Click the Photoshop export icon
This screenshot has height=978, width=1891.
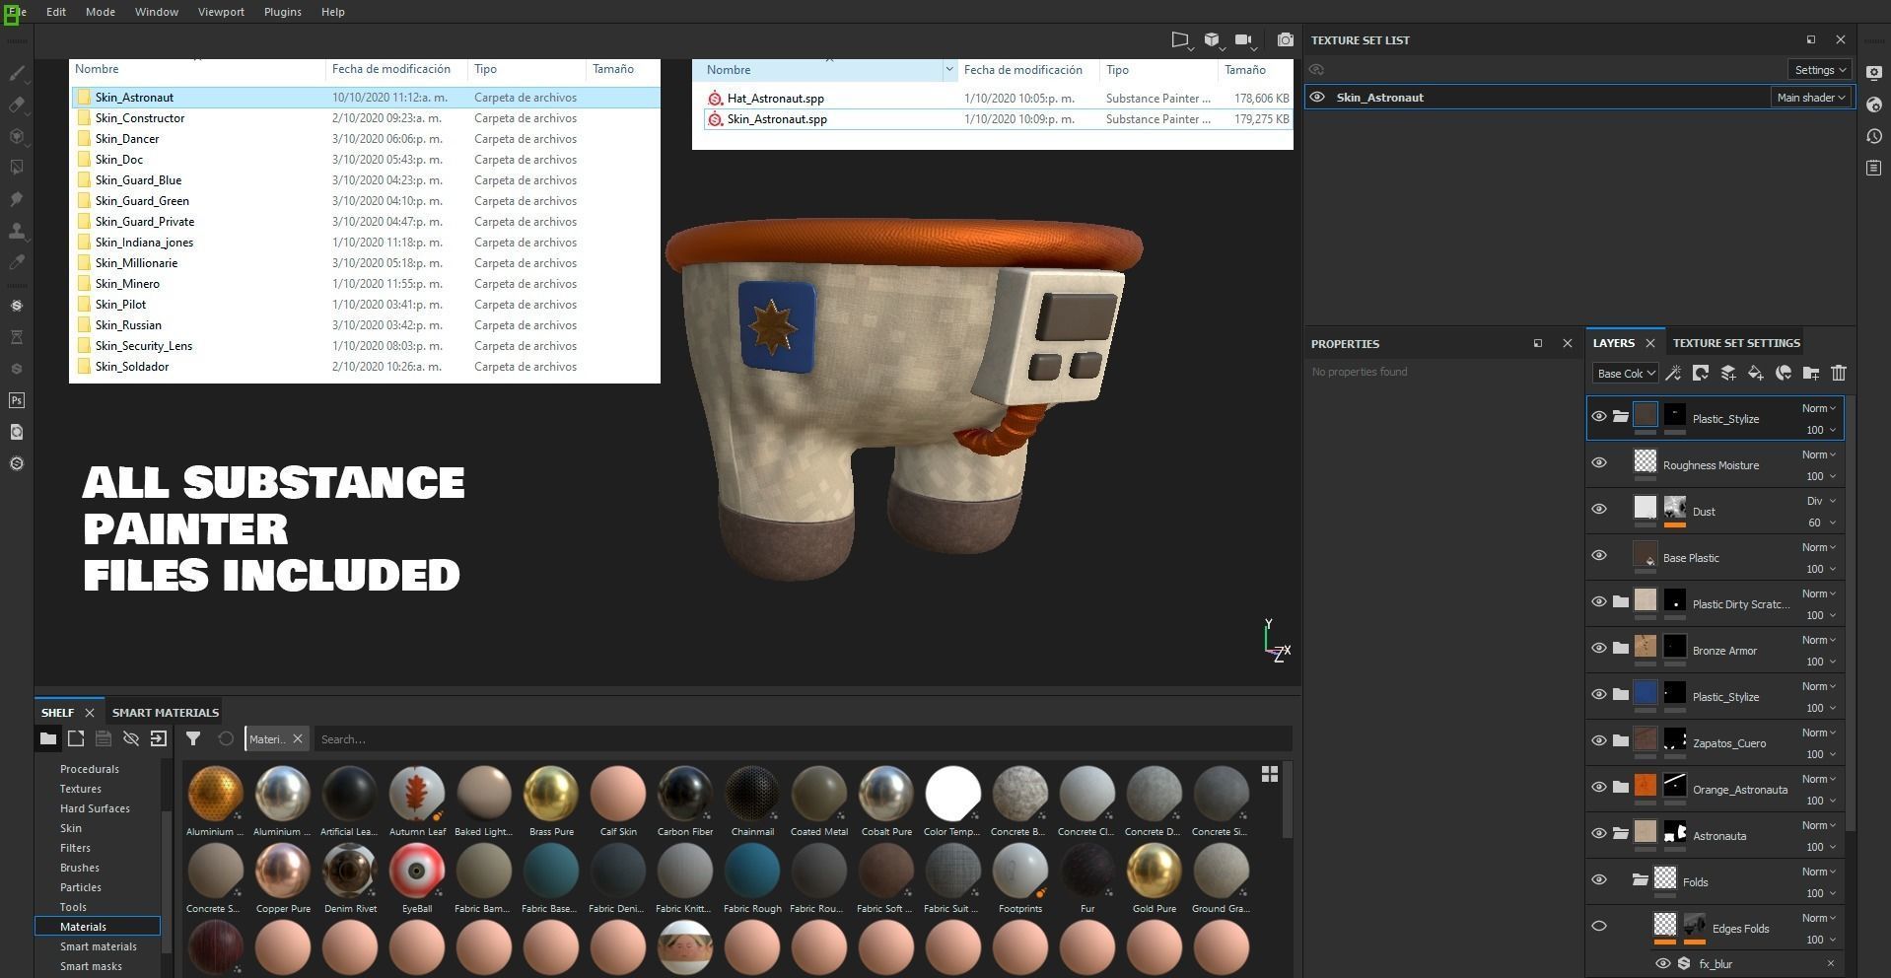[x=17, y=400]
